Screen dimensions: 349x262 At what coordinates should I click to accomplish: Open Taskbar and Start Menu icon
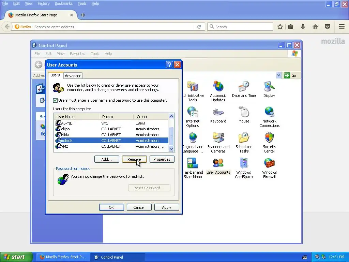[193, 168]
